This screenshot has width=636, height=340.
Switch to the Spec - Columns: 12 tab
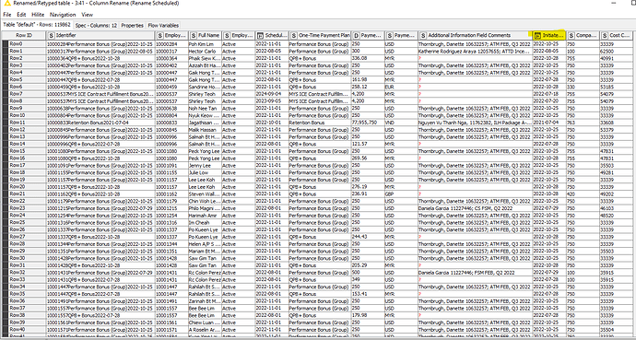pyautogui.click(x=96, y=25)
